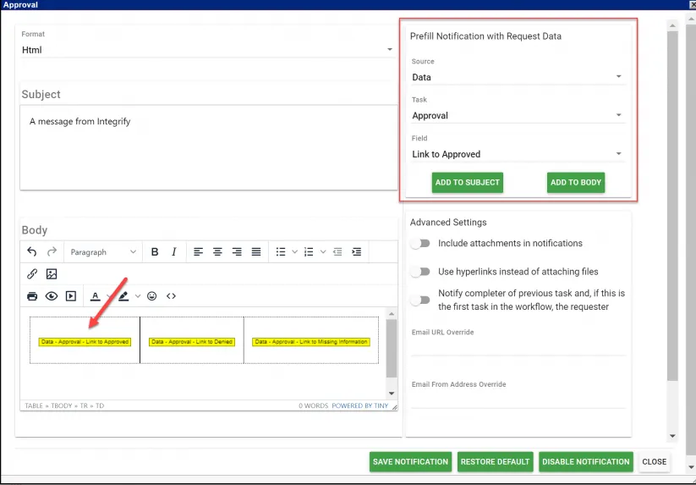Insert an image using the image icon

tap(52, 274)
